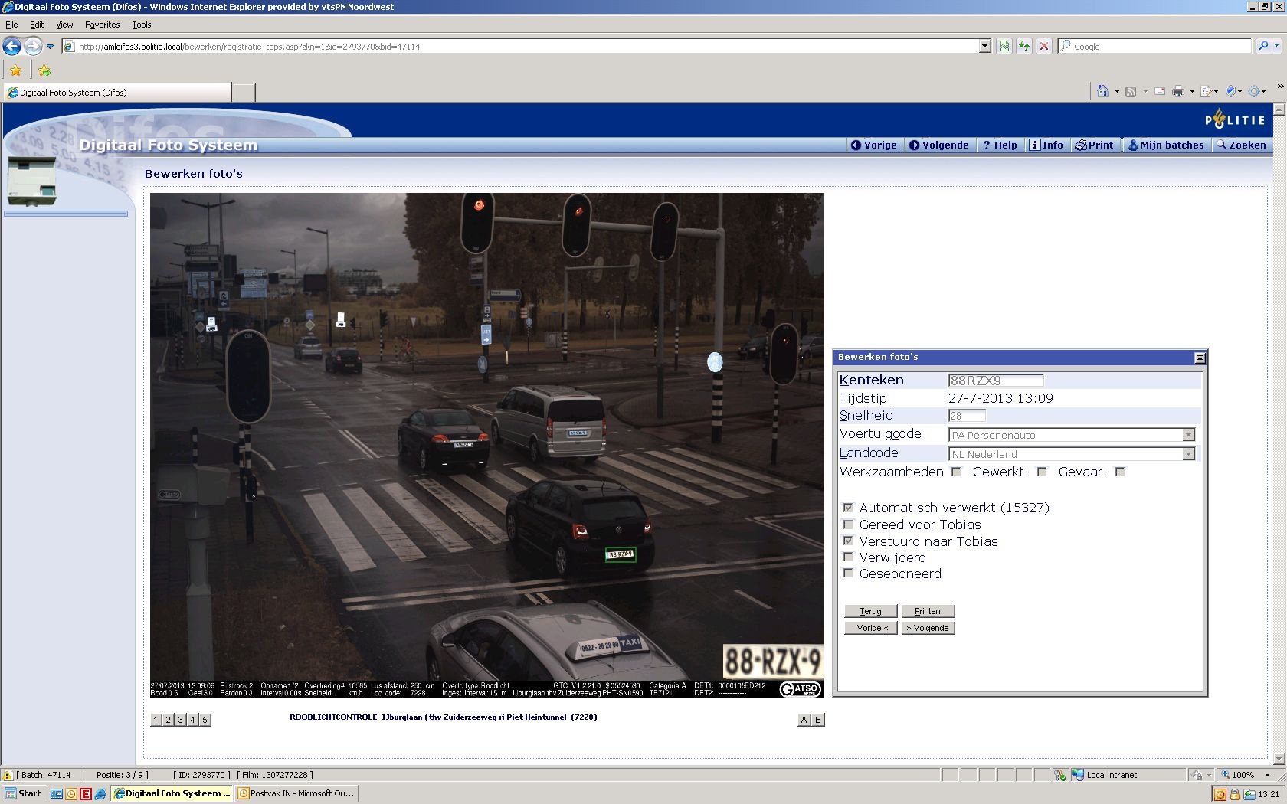Open the View menu
The width and height of the screenshot is (1287, 804).
pos(64,25)
